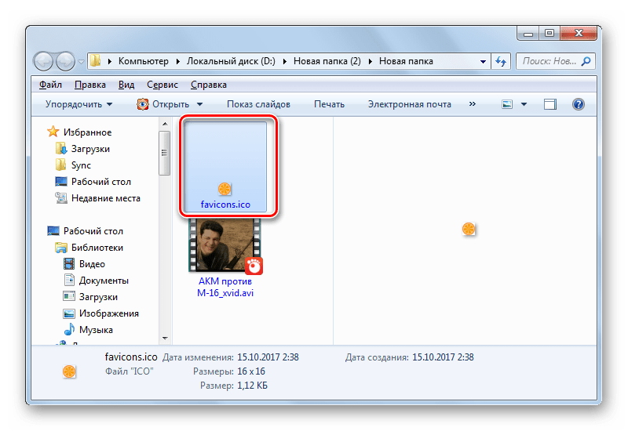Click Электронная почта in the toolbar

409,104
